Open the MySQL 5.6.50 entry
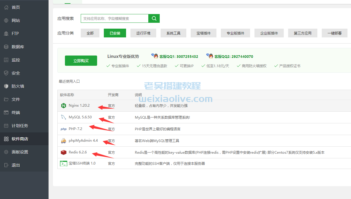The height and width of the screenshot is (199, 351). coord(80,117)
